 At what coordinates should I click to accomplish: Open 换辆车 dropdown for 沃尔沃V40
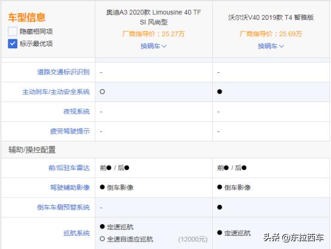pyautogui.click(x=271, y=46)
